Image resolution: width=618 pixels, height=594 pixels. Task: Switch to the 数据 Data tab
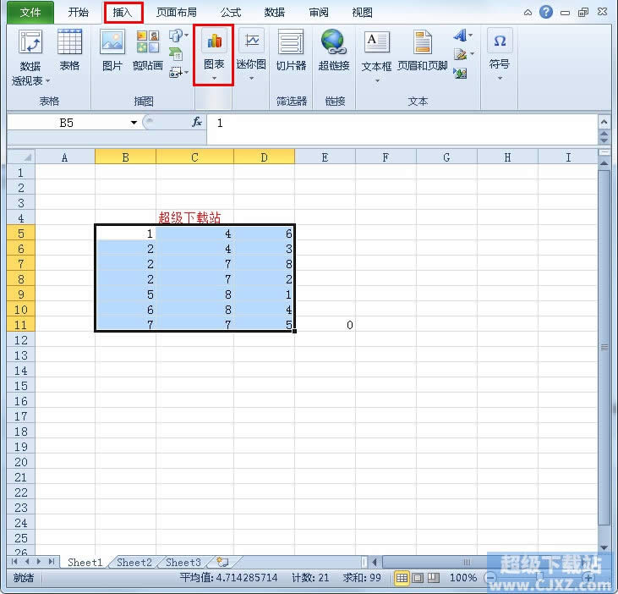pyautogui.click(x=274, y=12)
